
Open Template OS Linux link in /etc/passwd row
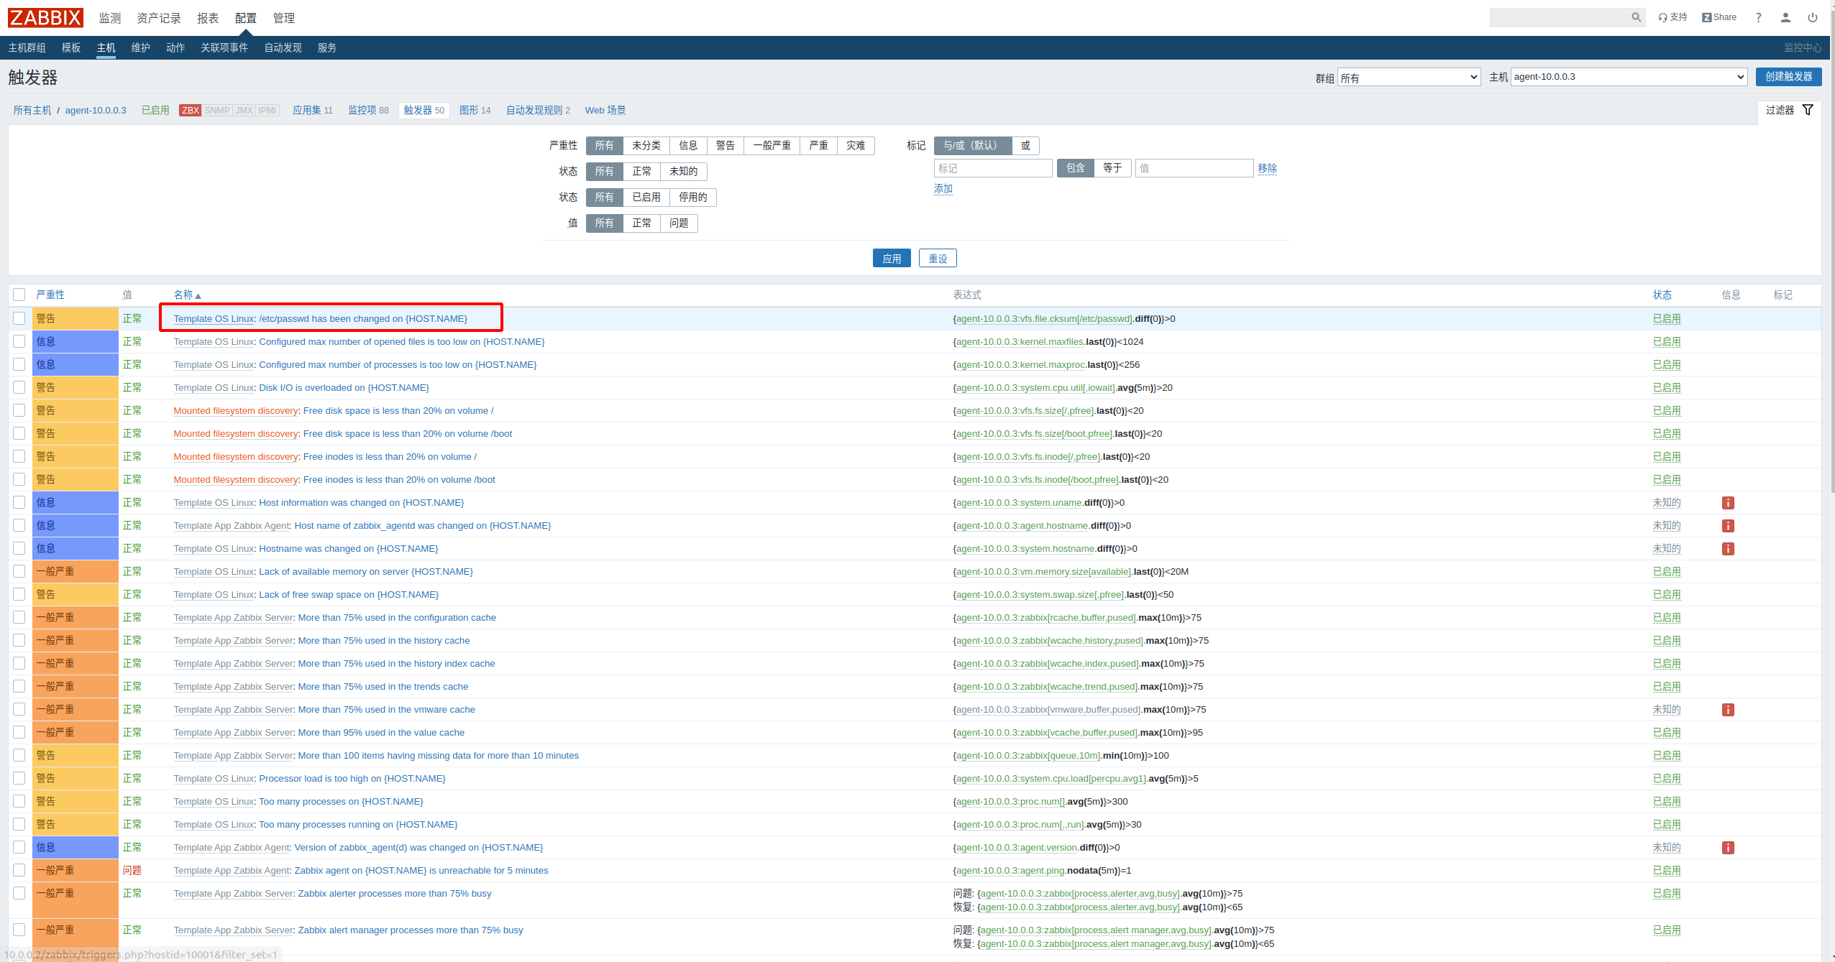coord(214,319)
